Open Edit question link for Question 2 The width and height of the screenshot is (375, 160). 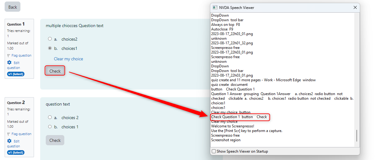(x=14, y=143)
